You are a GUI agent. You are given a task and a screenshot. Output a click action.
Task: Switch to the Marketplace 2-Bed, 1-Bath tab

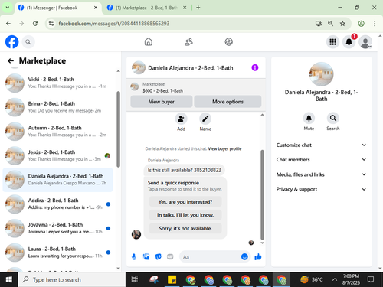pos(146,8)
